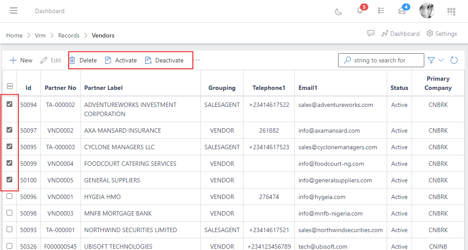Expand the filter dropdown chevron

441,60
